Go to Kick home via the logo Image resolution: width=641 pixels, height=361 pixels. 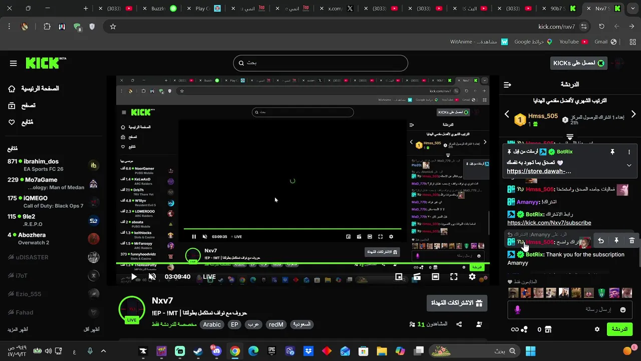[x=45, y=63]
